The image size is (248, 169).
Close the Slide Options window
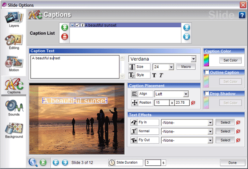point(243,5)
